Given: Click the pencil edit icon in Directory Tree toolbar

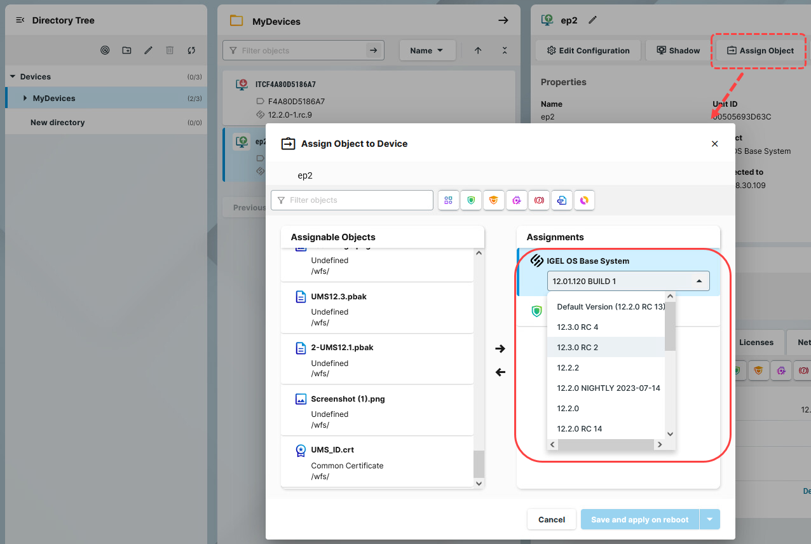Looking at the screenshot, I should pyautogui.click(x=148, y=50).
